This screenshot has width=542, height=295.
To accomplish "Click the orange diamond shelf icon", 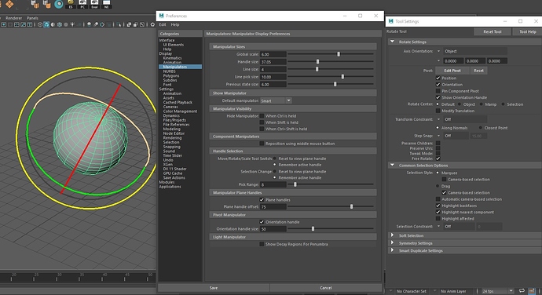I will tap(9, 4).
